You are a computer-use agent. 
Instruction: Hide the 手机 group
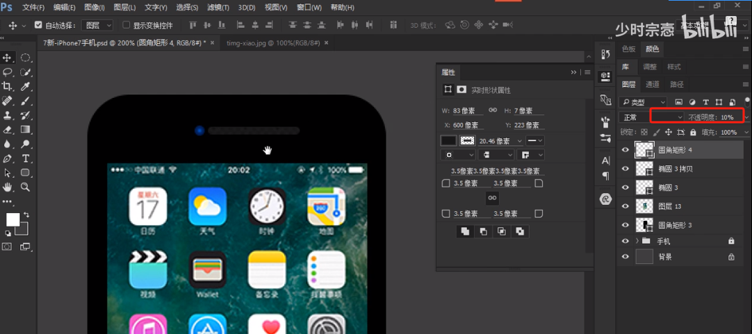pos(625,240)
